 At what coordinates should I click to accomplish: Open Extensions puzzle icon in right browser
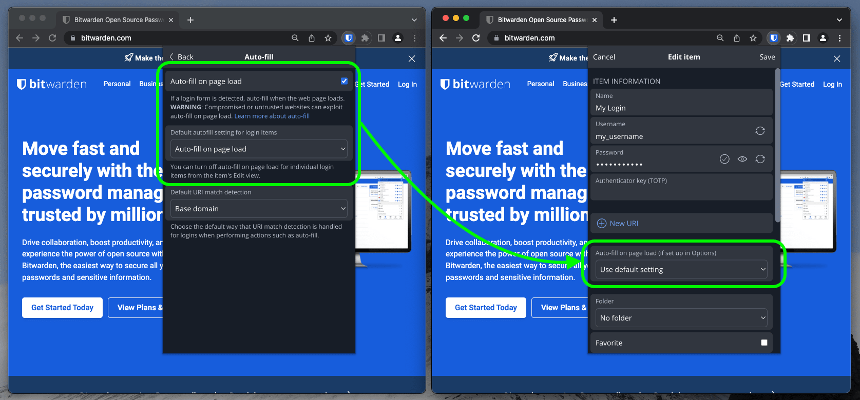(x=790, y=38)
